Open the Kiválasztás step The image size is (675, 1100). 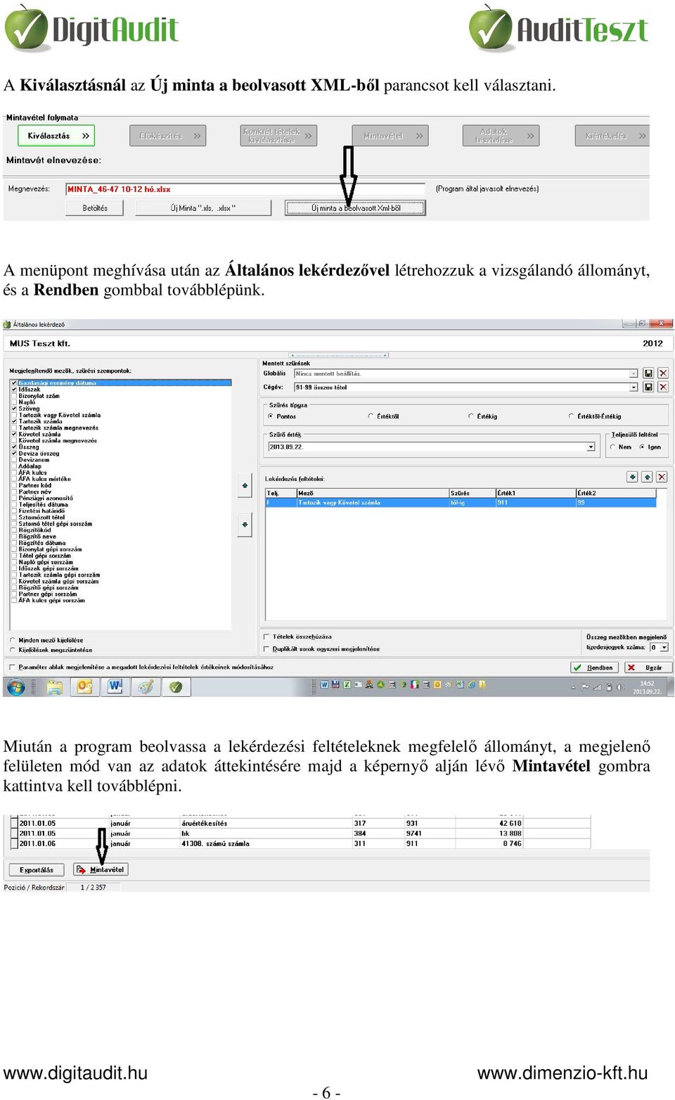56,136
